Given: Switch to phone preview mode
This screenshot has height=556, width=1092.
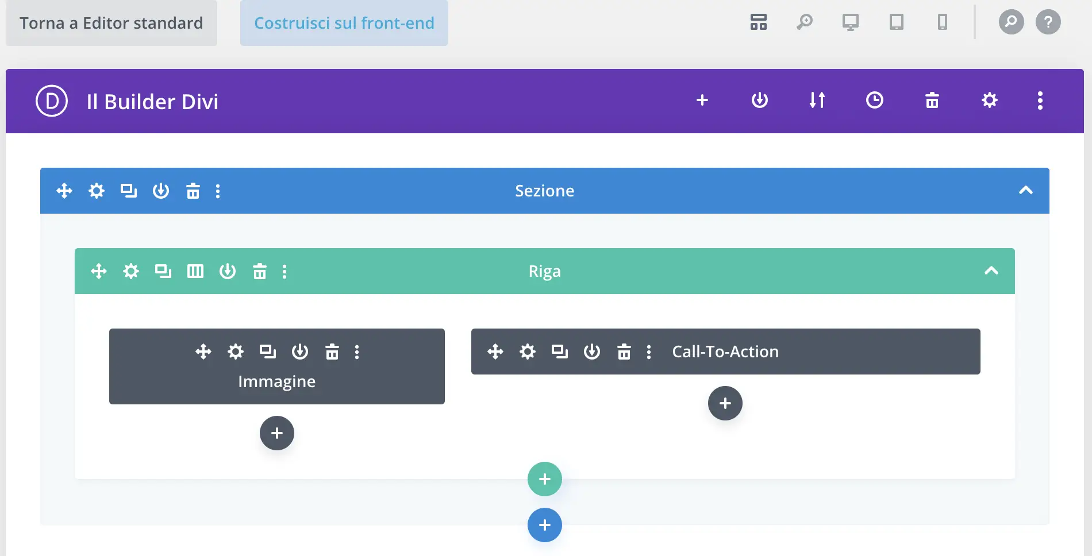Looking at the screenshot, I should point(942,22).
